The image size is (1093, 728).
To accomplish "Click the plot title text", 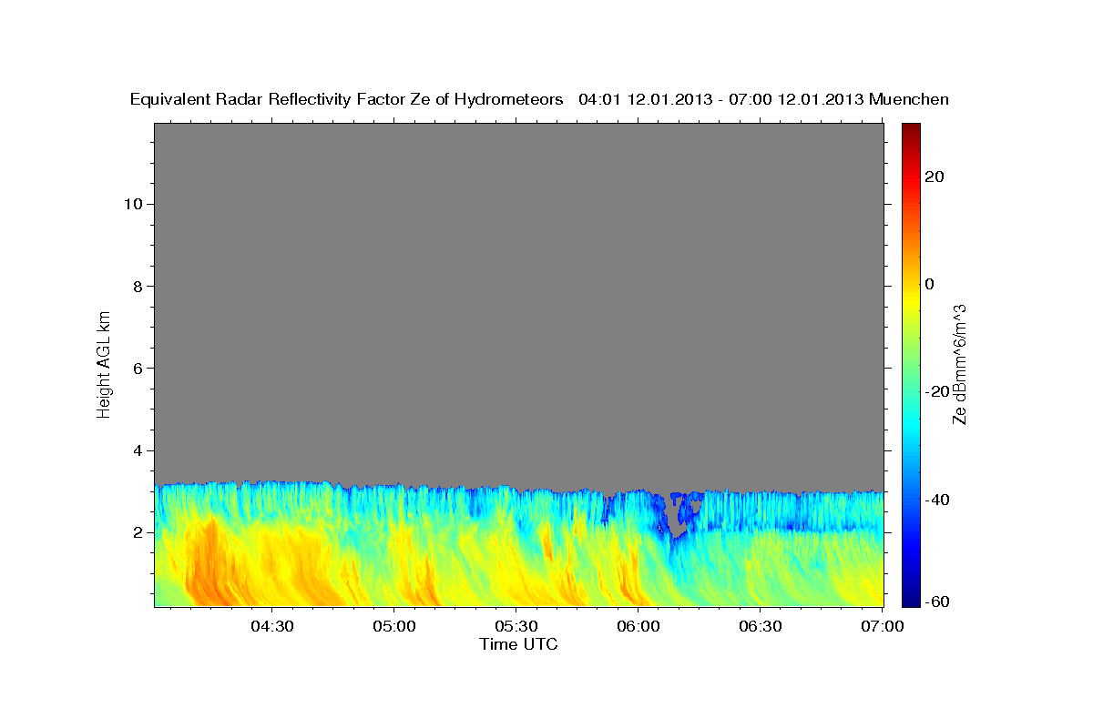I will (x=539, y=99).
